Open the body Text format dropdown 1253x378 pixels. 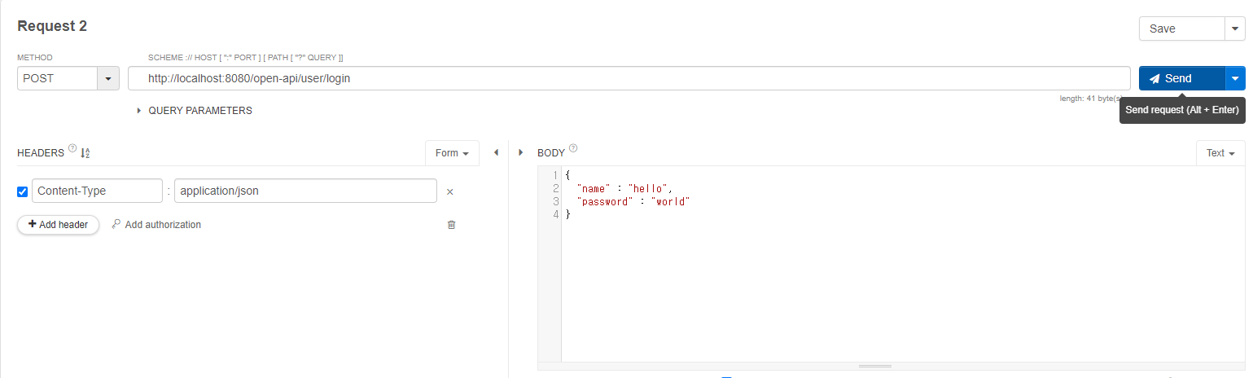click(x=1220, y=153)
